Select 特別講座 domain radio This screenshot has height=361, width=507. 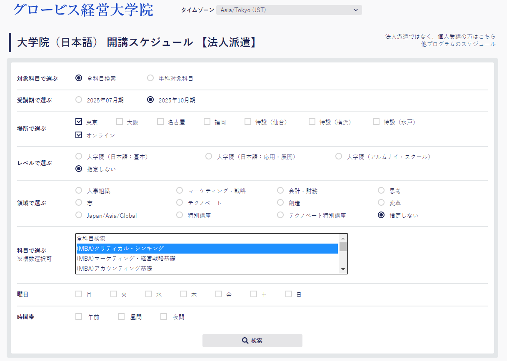180,215
